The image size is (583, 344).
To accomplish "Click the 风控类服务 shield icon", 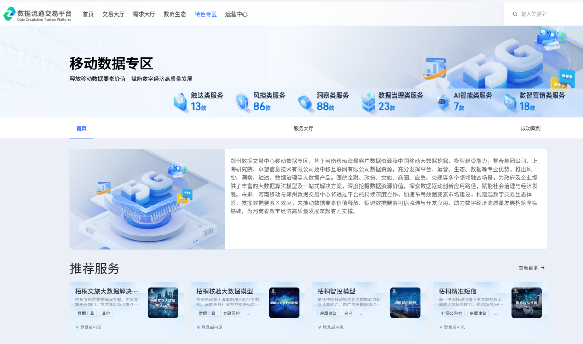I will tap(242, 102).
